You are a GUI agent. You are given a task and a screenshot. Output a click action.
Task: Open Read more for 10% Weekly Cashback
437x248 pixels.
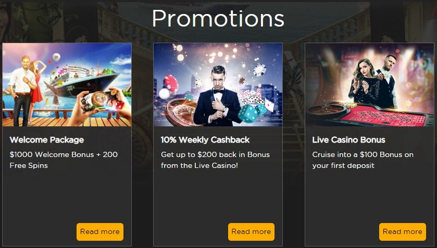point(251,231)
